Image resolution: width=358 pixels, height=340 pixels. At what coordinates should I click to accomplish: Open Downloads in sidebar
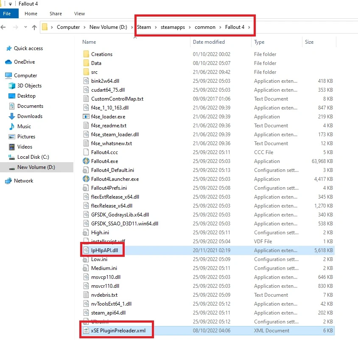(30, 116)
